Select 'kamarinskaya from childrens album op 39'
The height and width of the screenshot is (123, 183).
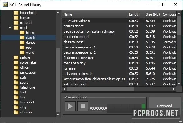119,79
